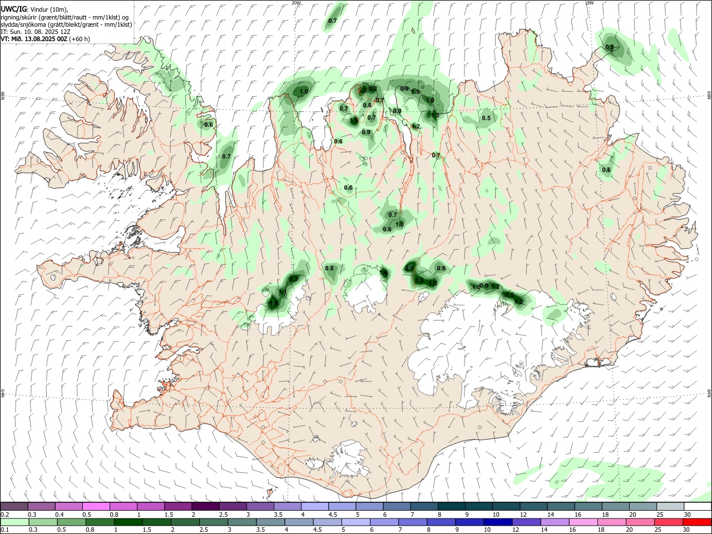Click the 'UWC/IG: Vindur (10m)' title text
The width and height of the screenshot is (712, 534).
tap(34, 9)
